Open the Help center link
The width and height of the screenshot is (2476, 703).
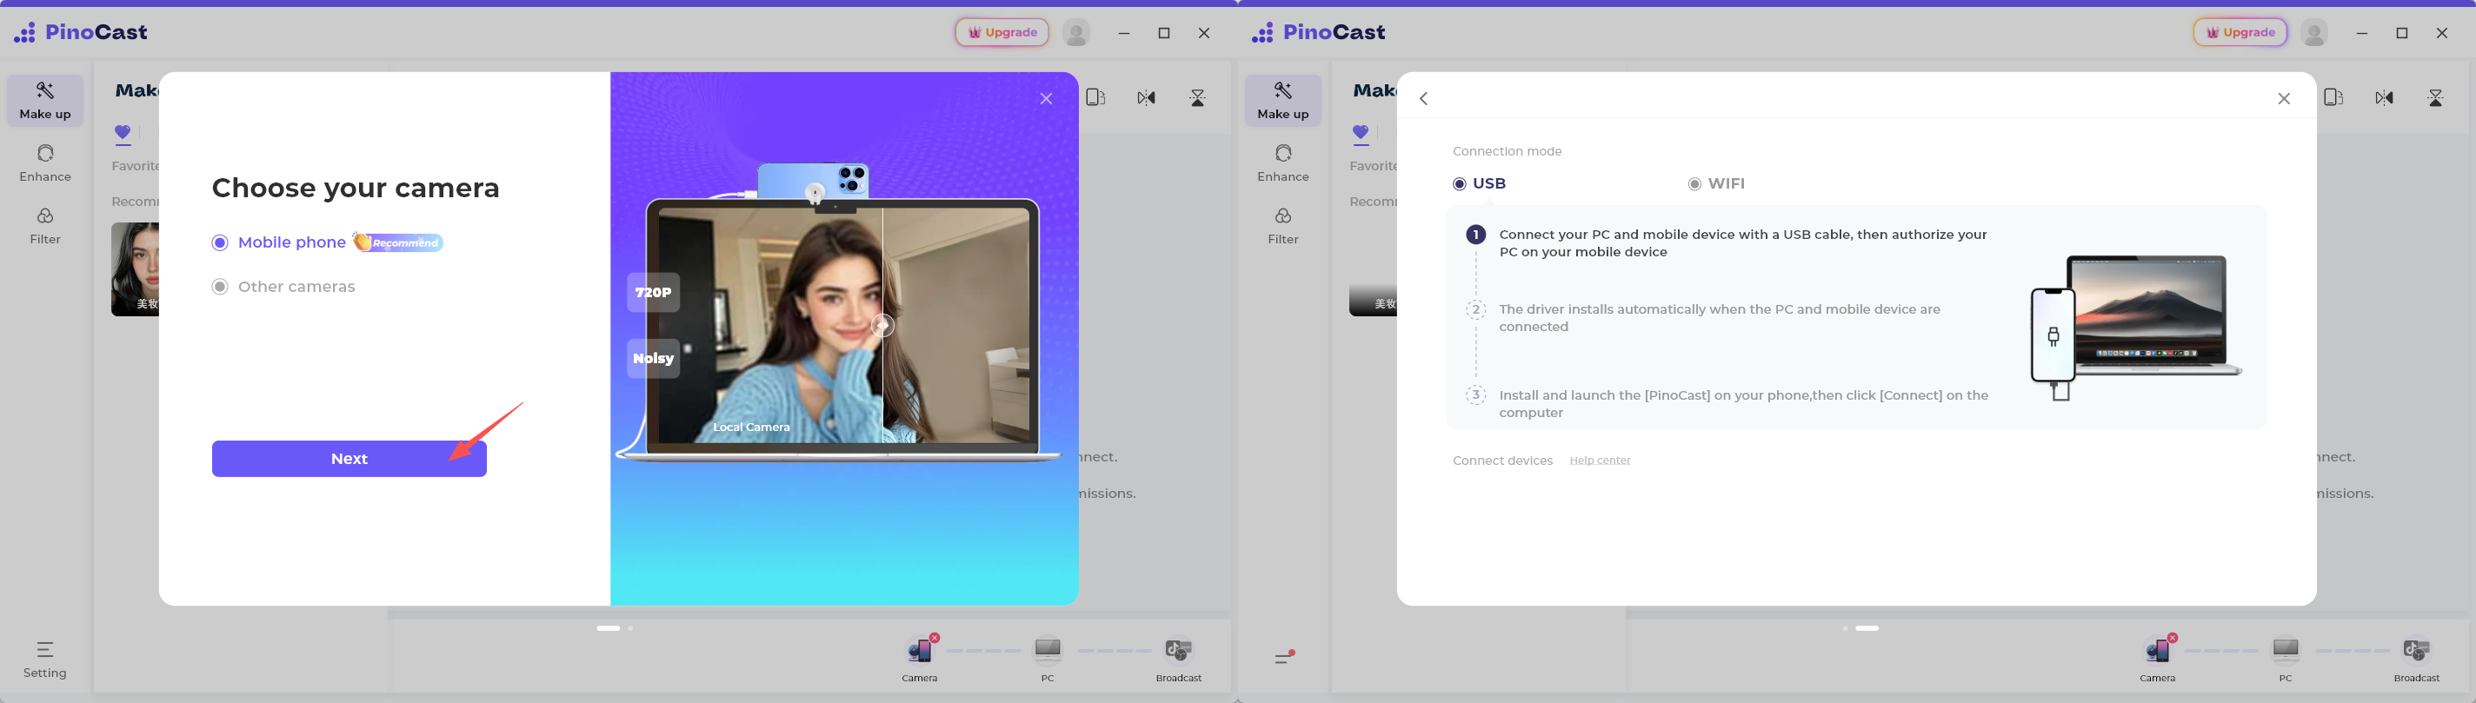[1601, 461]
